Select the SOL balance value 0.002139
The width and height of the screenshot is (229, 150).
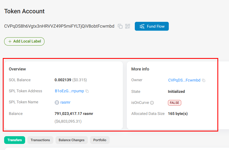click(63, 80)
